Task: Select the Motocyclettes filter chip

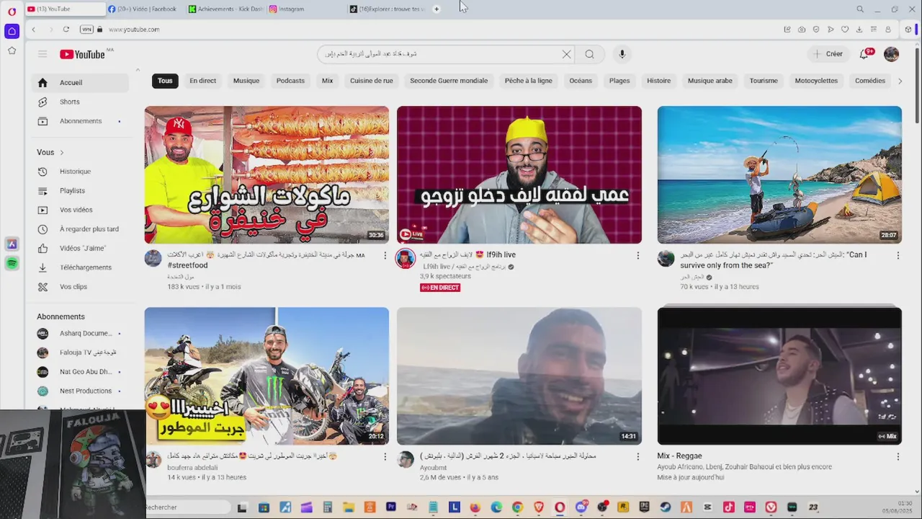Action: click(x=816, y=81)
